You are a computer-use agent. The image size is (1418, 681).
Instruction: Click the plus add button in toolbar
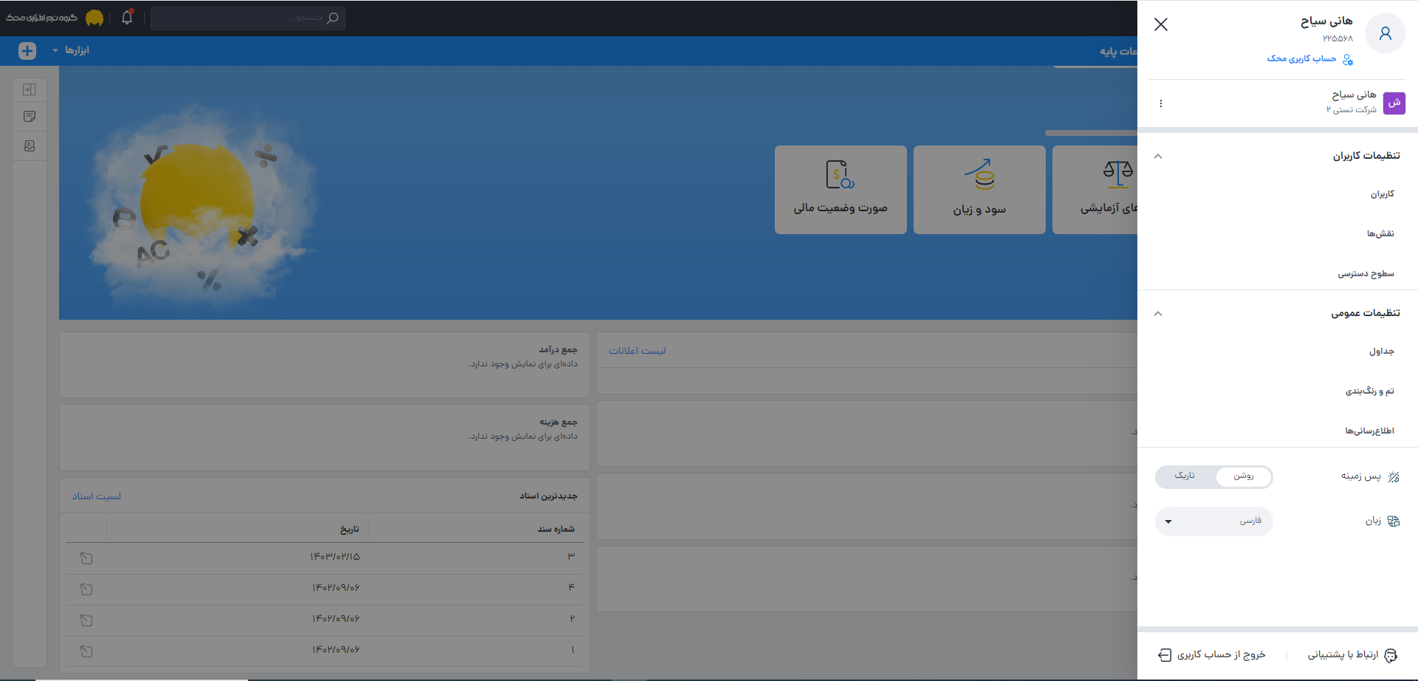27,50
